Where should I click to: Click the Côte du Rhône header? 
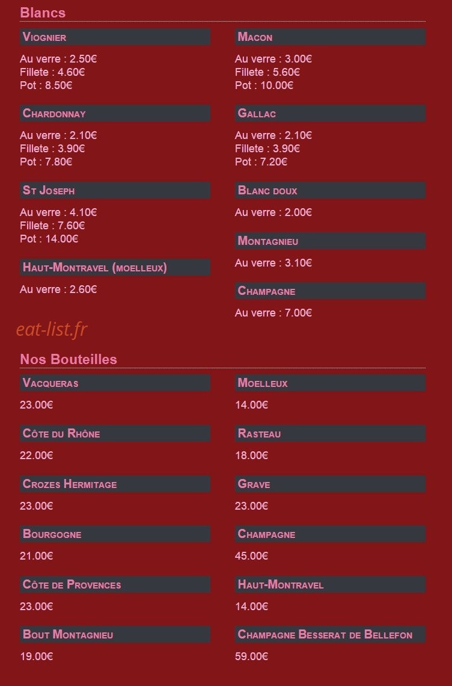point(115,433)
